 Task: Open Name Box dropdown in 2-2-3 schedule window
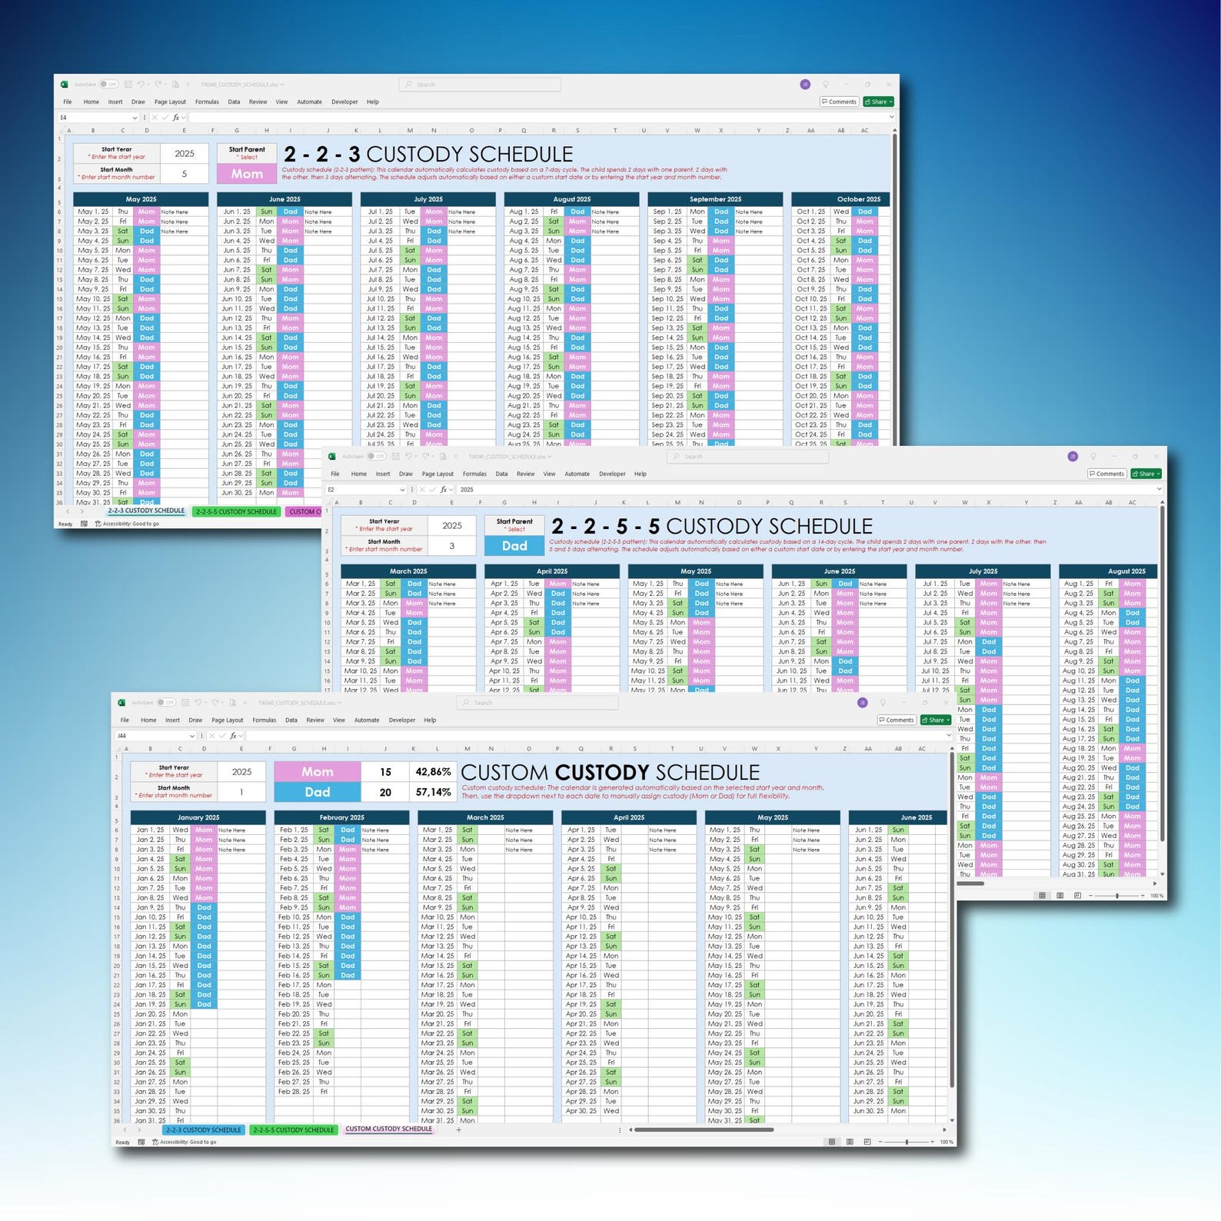point(135,118)
